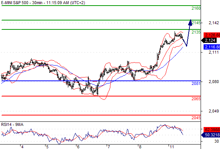Click date label 6 on time axis
This screenshot has width=220, height=149.
pos(78,147)
